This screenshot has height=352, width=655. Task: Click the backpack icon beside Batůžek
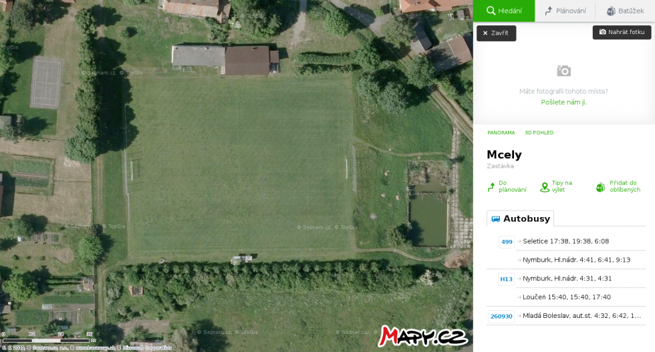611,11
